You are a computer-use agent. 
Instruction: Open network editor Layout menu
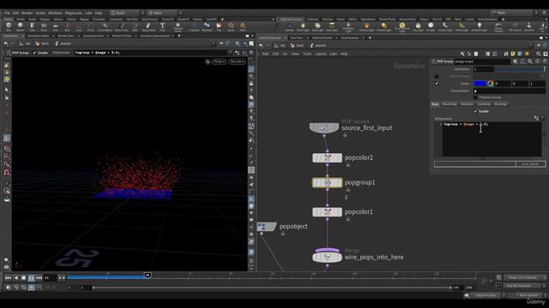321,54
